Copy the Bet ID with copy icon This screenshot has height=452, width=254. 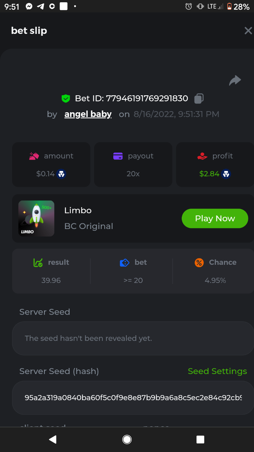[x=199, y=99]
